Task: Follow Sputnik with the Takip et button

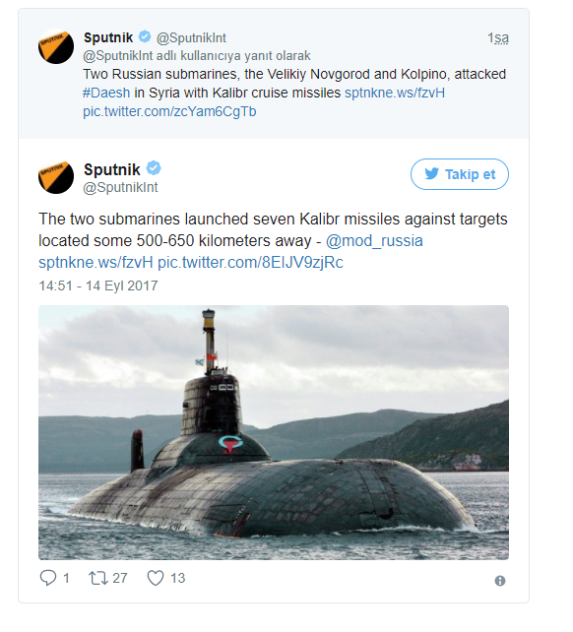Action: [460, 174]
